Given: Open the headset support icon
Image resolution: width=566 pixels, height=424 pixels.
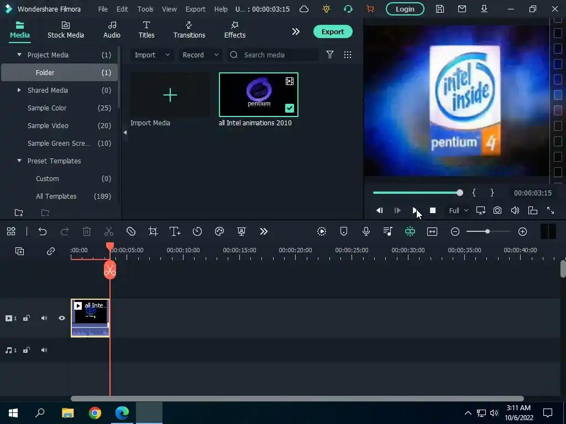Looking at the screenshot, I should point(348,9).
